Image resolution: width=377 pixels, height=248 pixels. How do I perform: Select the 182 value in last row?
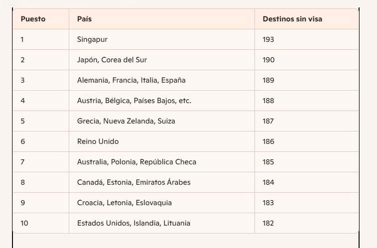point(307,223)
